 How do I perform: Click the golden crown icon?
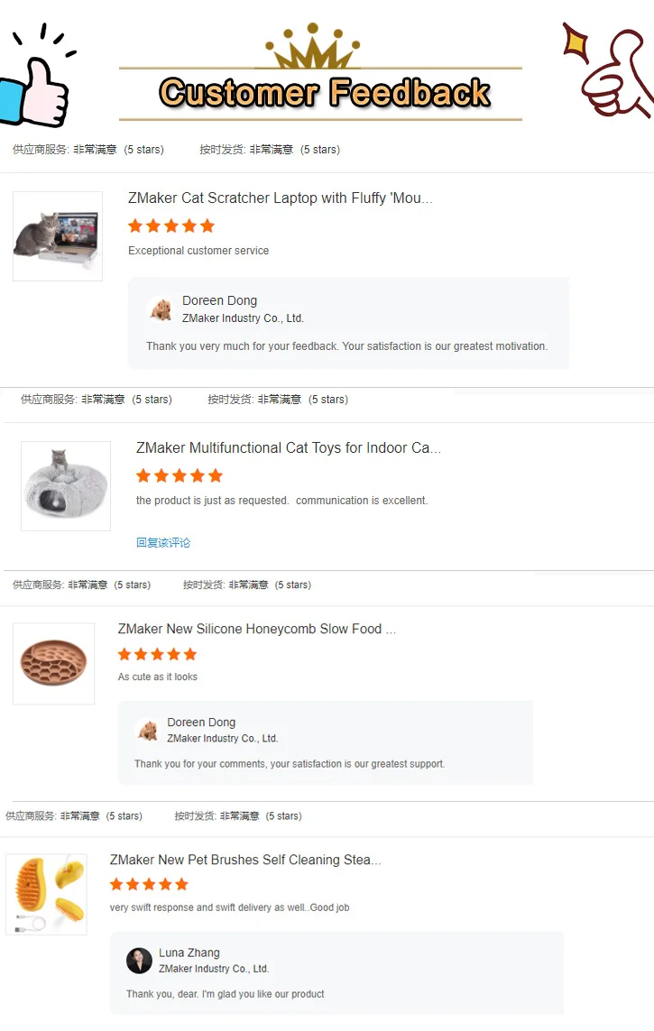click(x=312, y=49)
